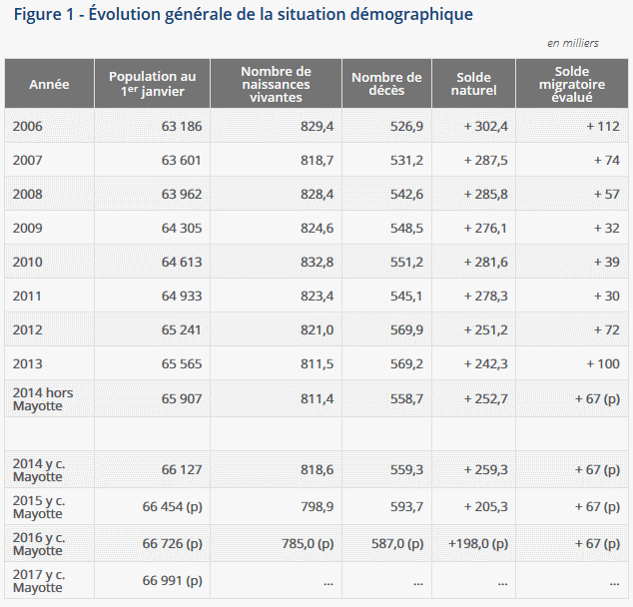Select natural balance +198,0 (p)
This screenshot has height=607, width=633.
click(x=478, y=544)
